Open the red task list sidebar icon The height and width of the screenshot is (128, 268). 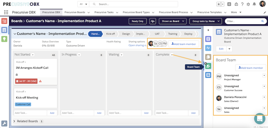(x=4, y=21)
